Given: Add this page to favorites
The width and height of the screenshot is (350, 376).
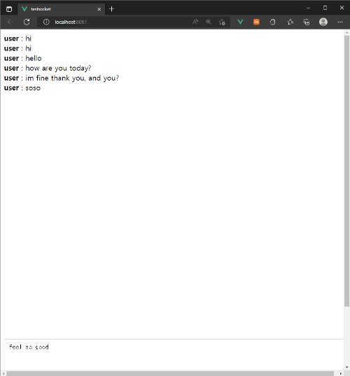Looking at the screenshot, I should (222, 22).
